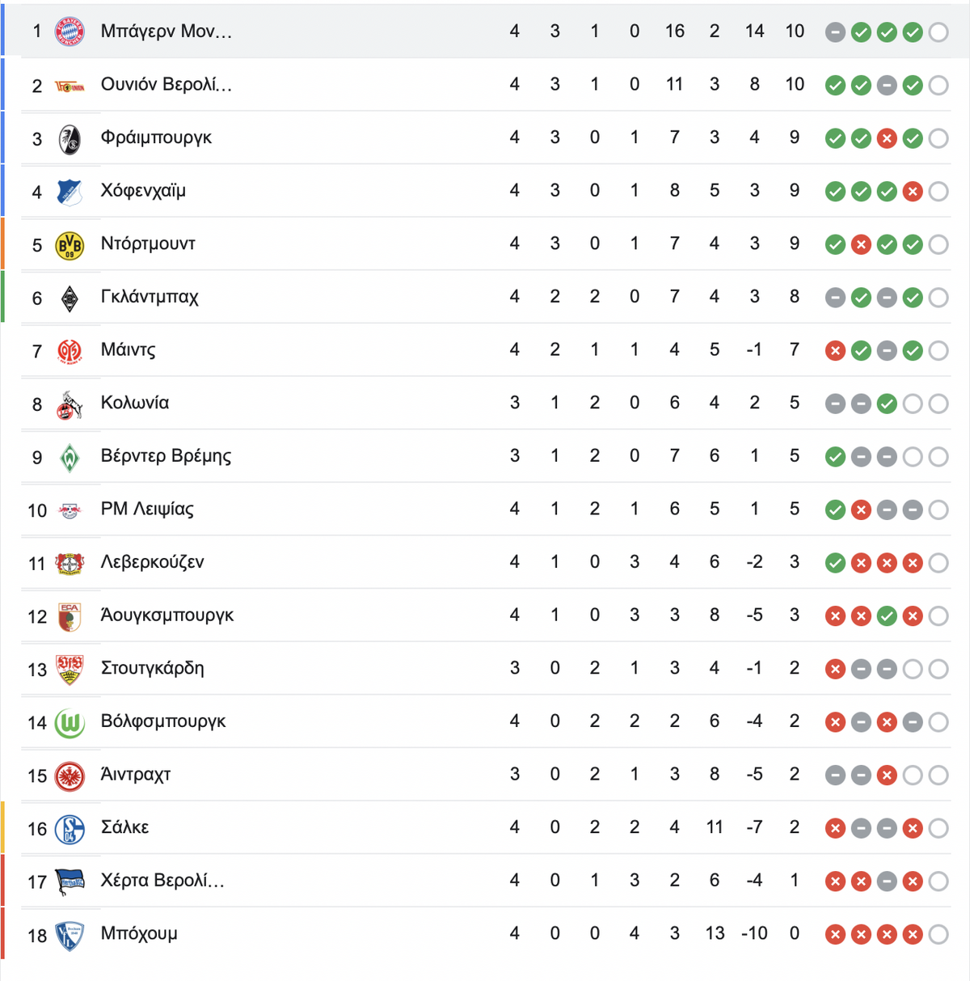970x981 pixels.
Task: Click the Κολωνία team name
Action: 135,403
